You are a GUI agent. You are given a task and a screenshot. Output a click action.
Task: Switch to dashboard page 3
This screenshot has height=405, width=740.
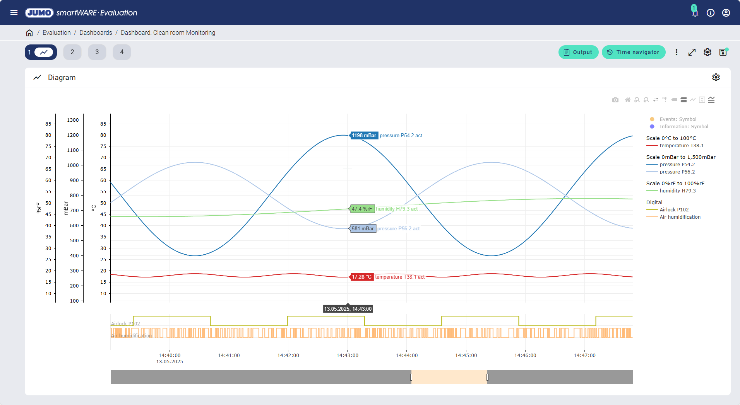pyautogui.click(x=97, y=52)
